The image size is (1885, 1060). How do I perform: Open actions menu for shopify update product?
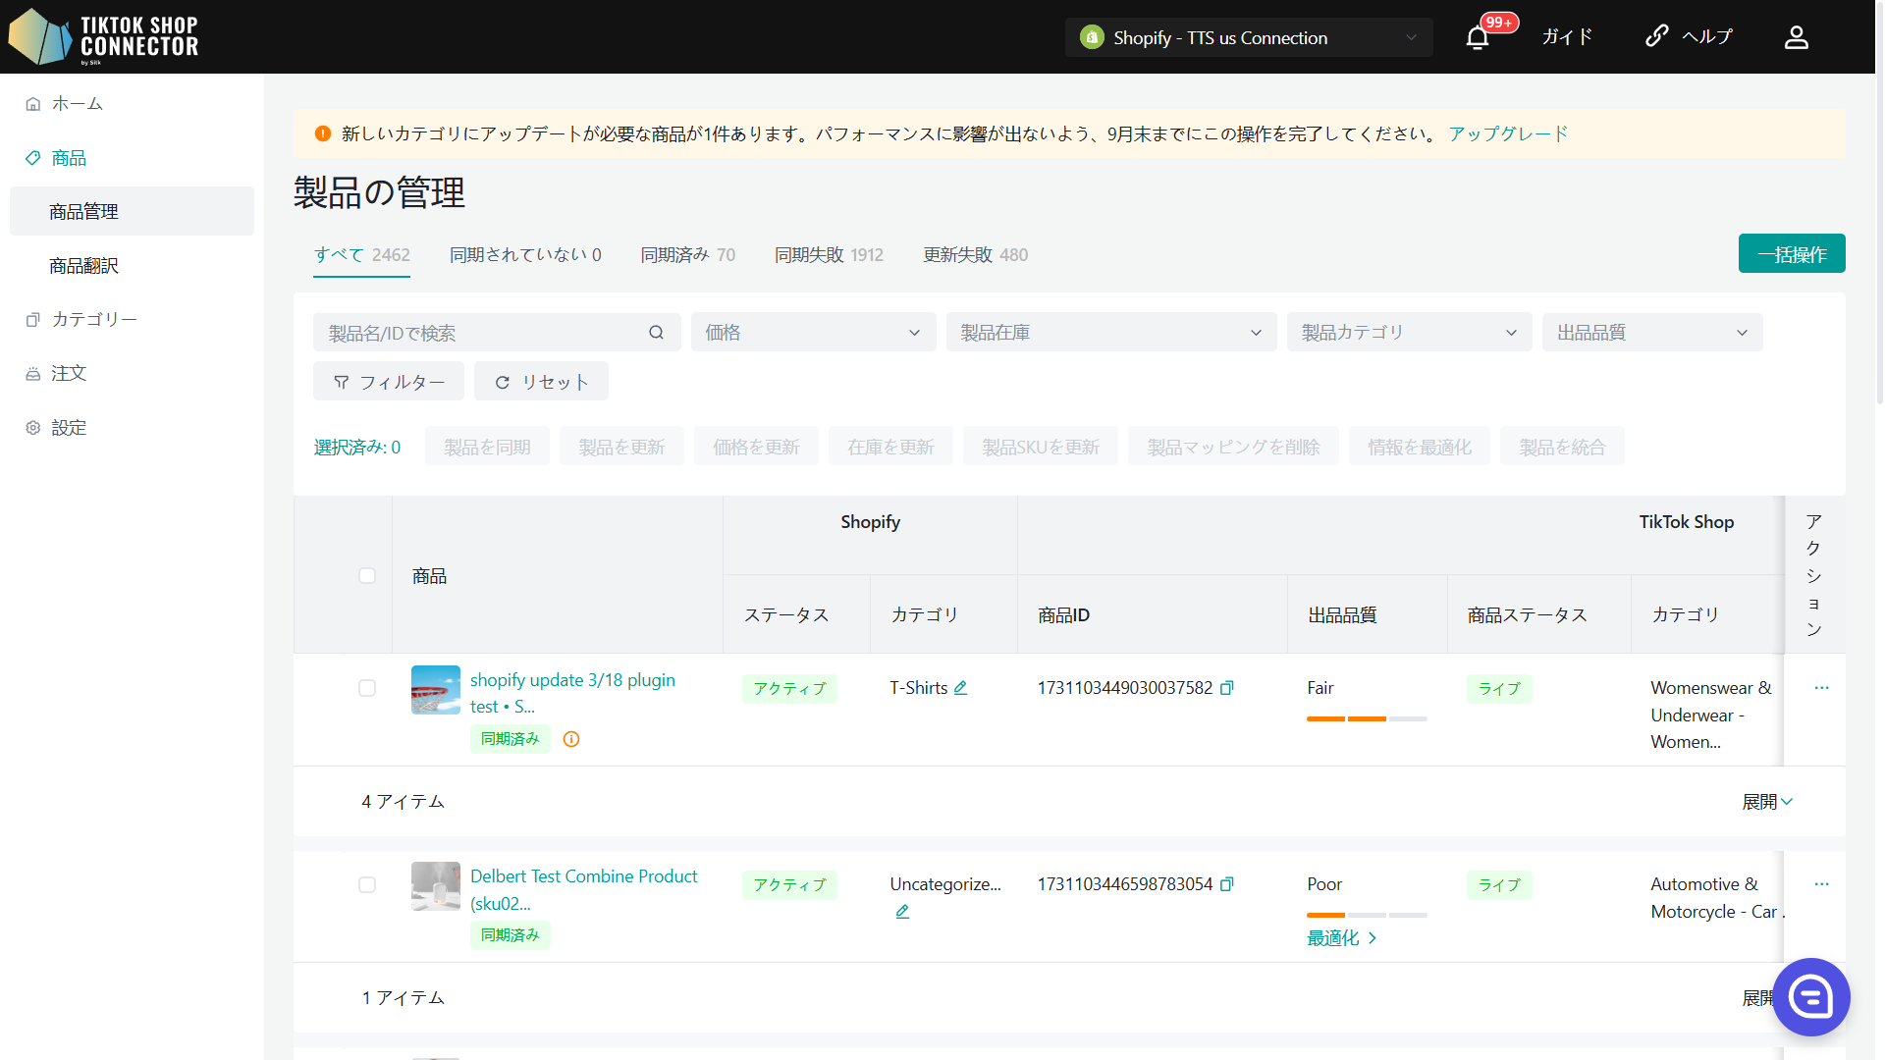[1821, 688]
